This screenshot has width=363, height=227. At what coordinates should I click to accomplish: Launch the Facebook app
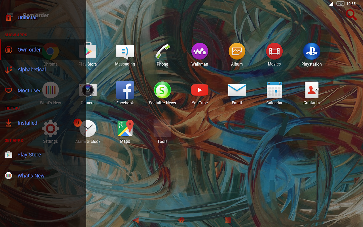click(125, 94)
